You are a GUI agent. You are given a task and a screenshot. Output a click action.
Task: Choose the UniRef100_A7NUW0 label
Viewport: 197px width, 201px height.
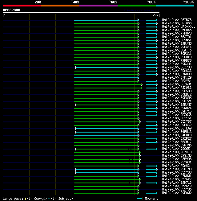pyautogui.click(x=177, y=74)
